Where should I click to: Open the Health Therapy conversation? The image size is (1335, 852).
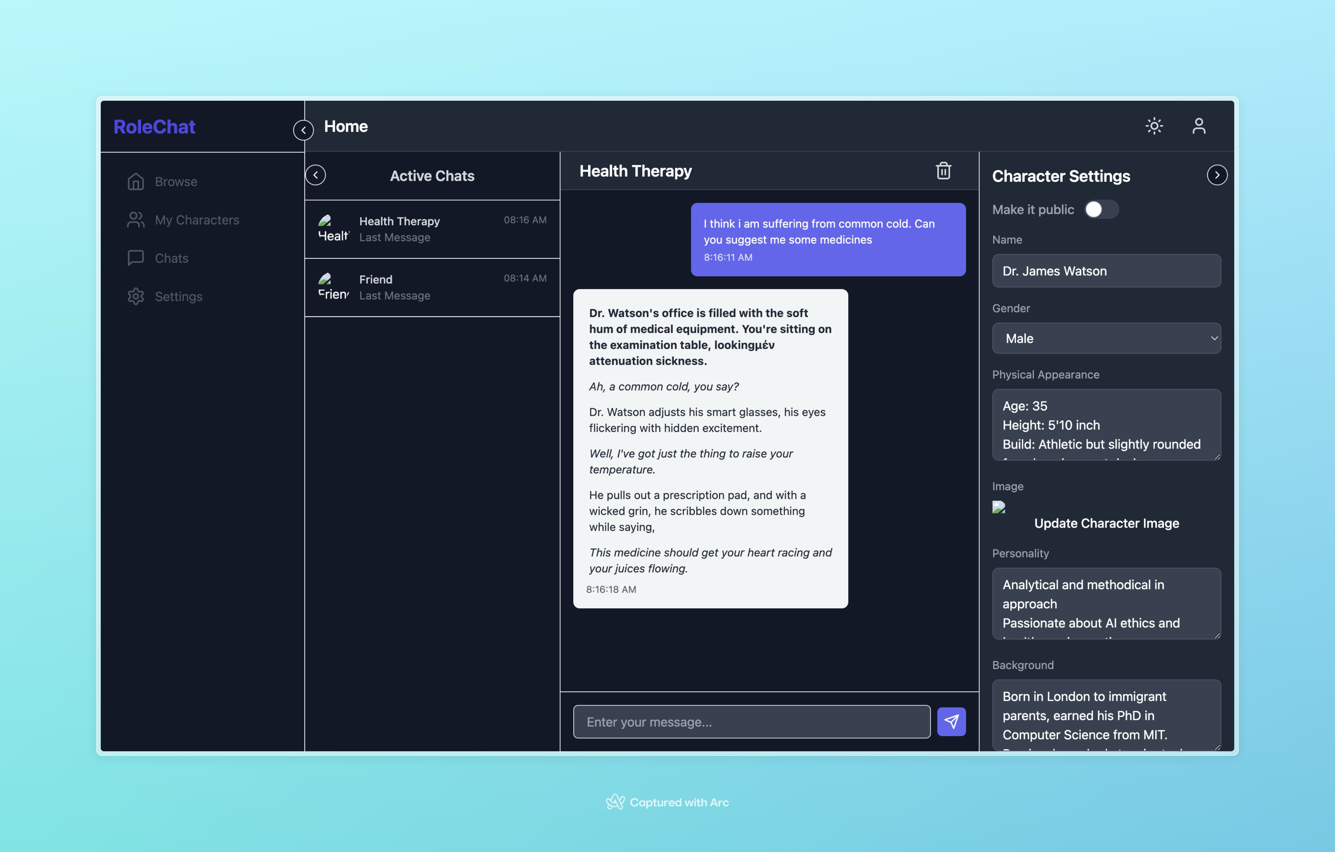432,229
